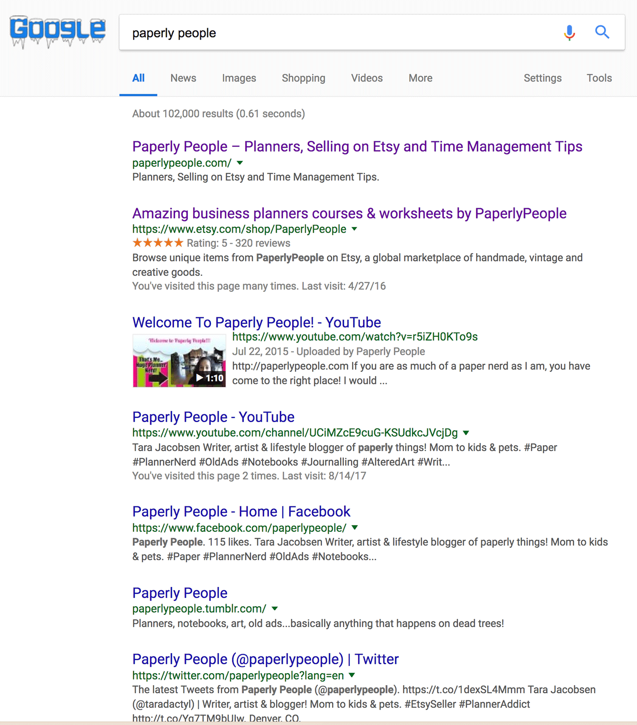Expand the dropdown arrow next to paperlypeople.com/
Image resolution: width=637 pixels, height=725 pixels.
point(240,163)
